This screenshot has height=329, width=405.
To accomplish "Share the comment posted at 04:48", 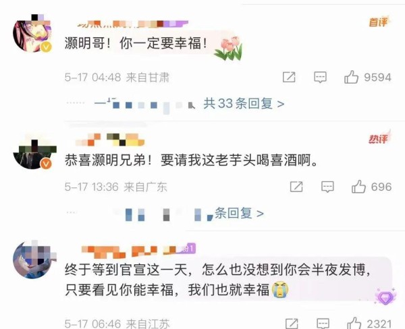I will [289, 77].
